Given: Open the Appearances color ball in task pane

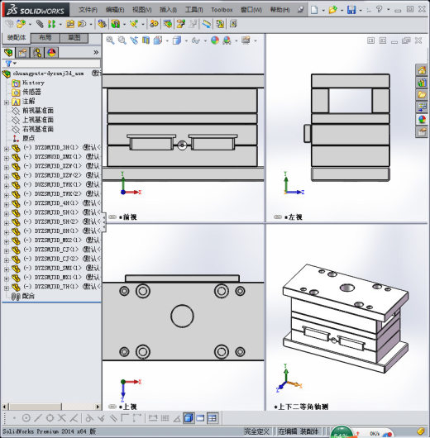Looking at the screenshot, I should pyautogui.click(x=422, y=120).
